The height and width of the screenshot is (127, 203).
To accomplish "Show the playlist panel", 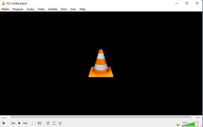I will (48, 123).
